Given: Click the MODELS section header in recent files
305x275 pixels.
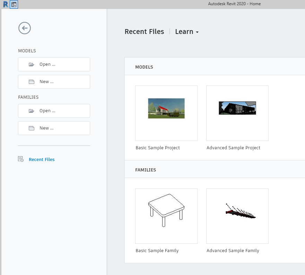Looking at the screenshot, I should [x=144, y=67].
